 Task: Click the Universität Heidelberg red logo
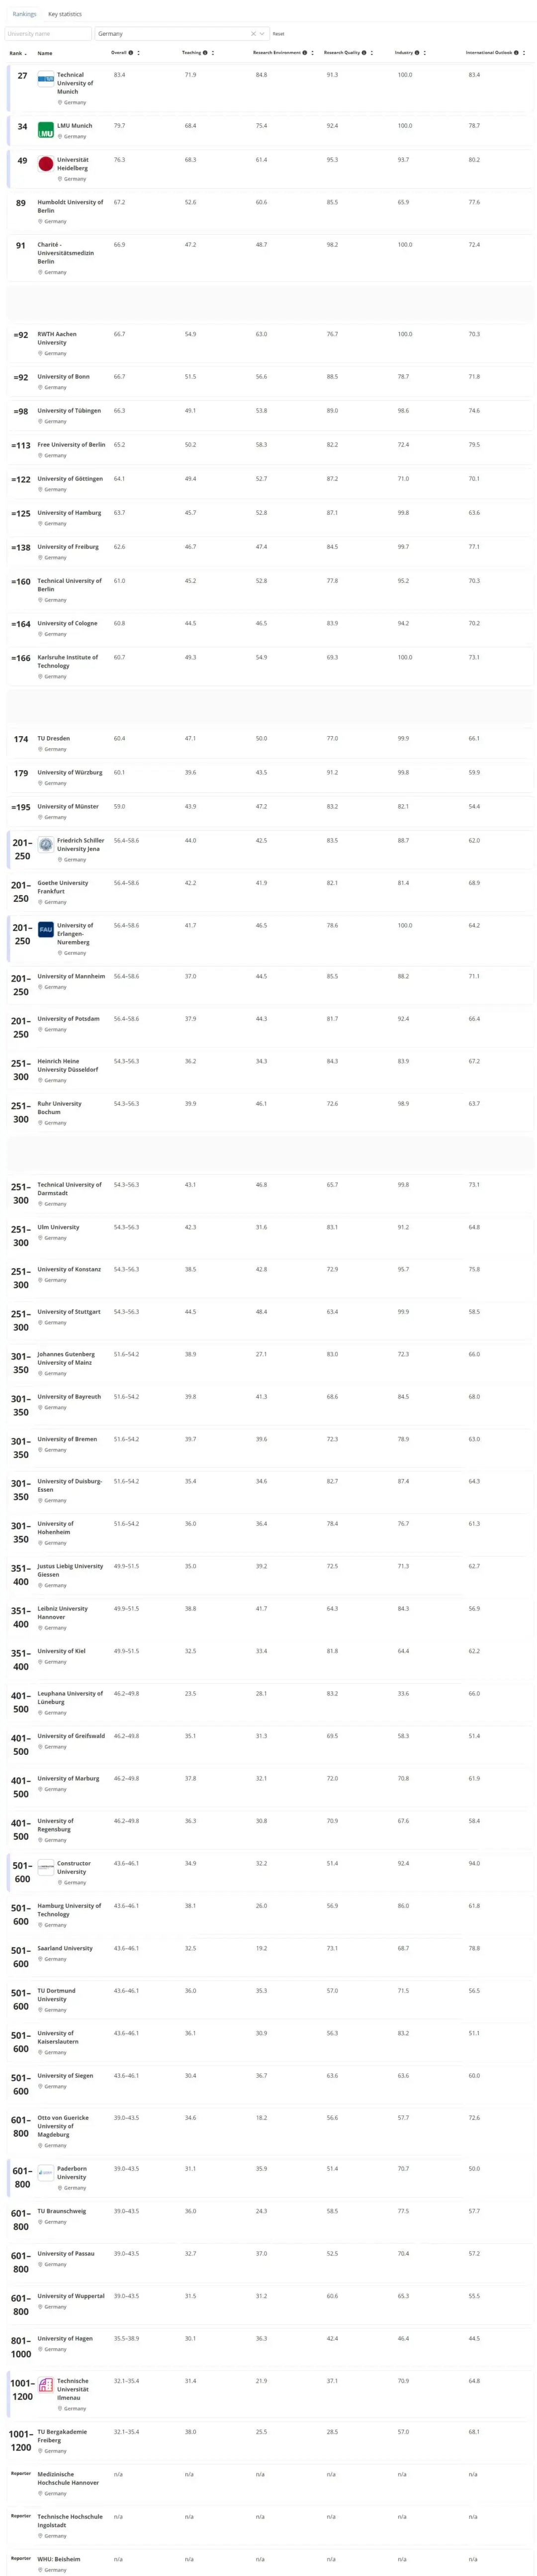click(46, 164)
